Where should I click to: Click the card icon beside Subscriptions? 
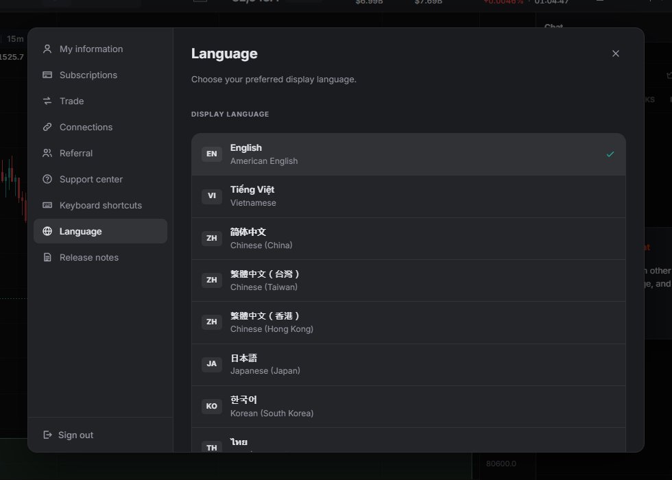pyautogui.click(x=47, y=75)
